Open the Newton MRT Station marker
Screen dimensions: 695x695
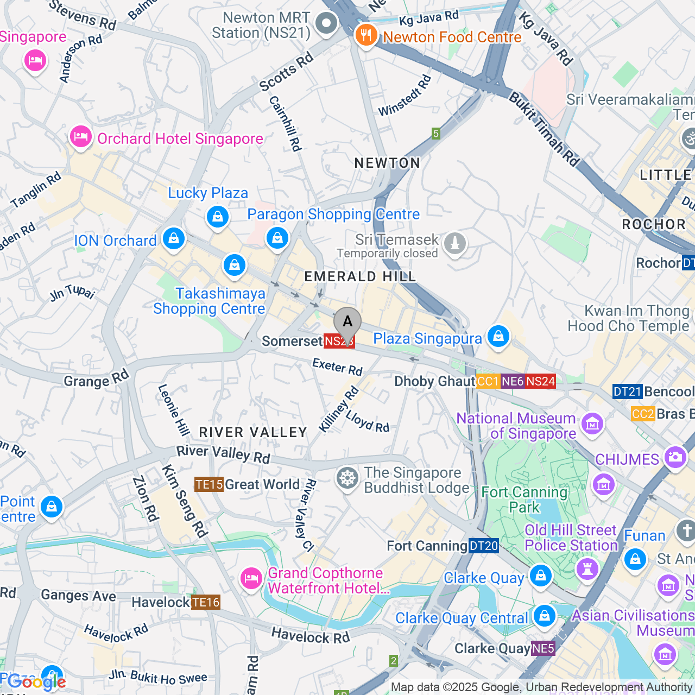(x=327, y=24)
